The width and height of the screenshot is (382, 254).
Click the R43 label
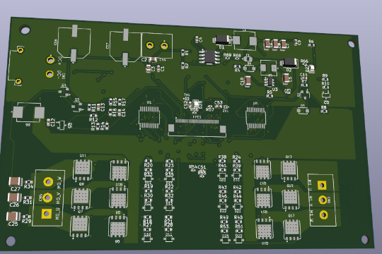[x=222, y=187]
